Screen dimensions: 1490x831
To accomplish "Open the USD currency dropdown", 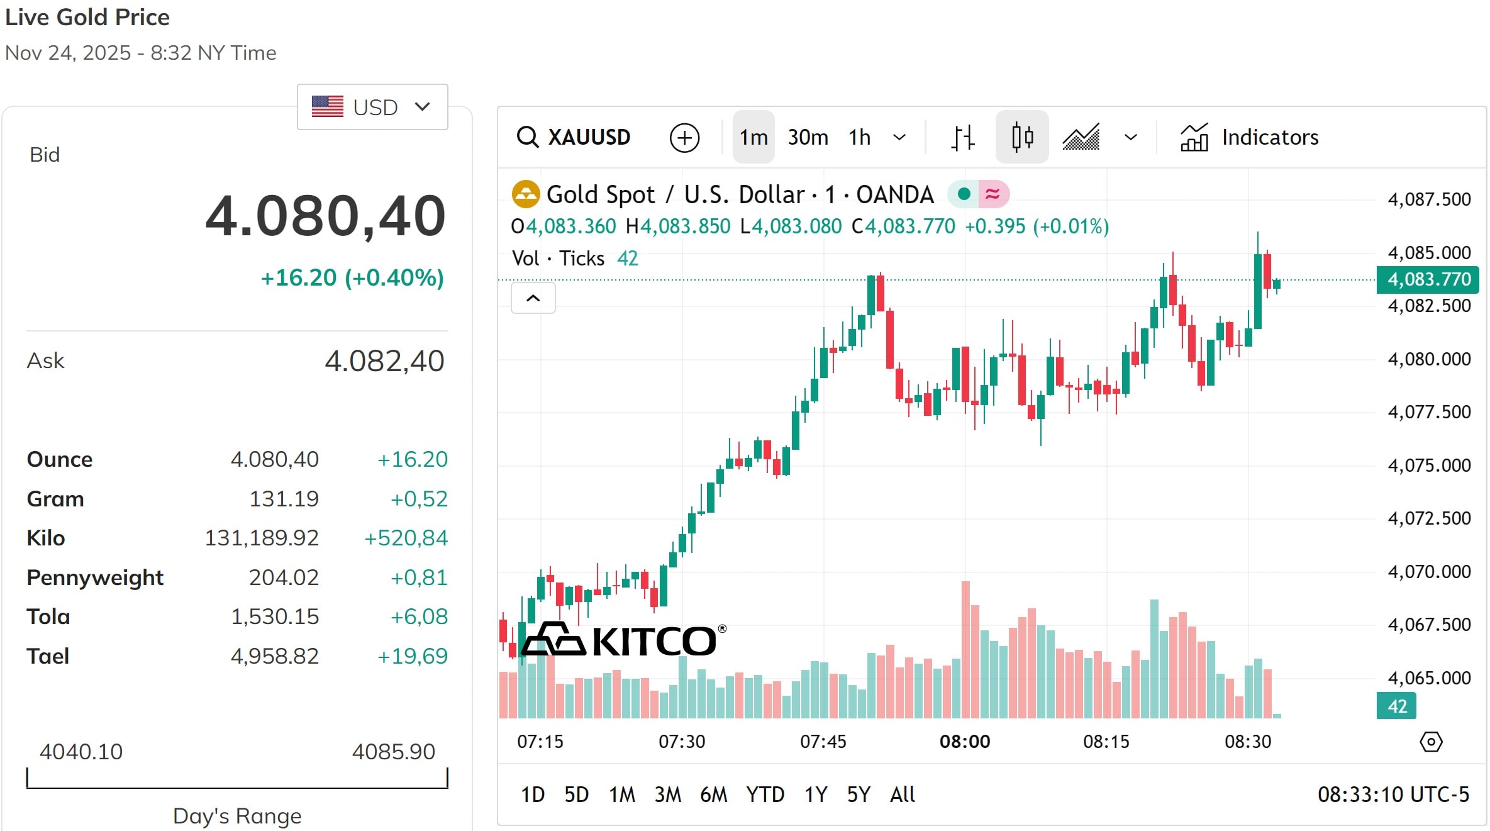I will pos(372,106).
